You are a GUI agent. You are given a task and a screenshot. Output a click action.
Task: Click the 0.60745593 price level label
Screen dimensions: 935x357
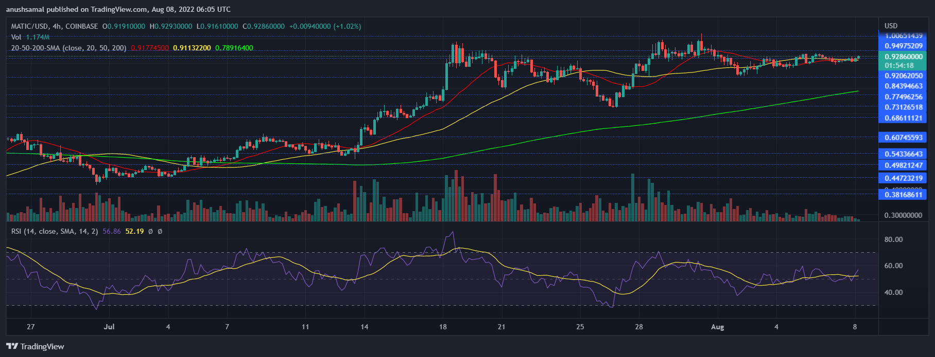tap(903, 137)
